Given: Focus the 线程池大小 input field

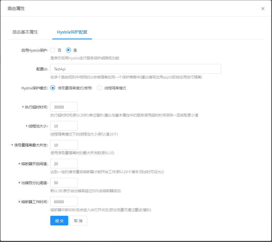Looking at the screenshot, I should 64,126.
